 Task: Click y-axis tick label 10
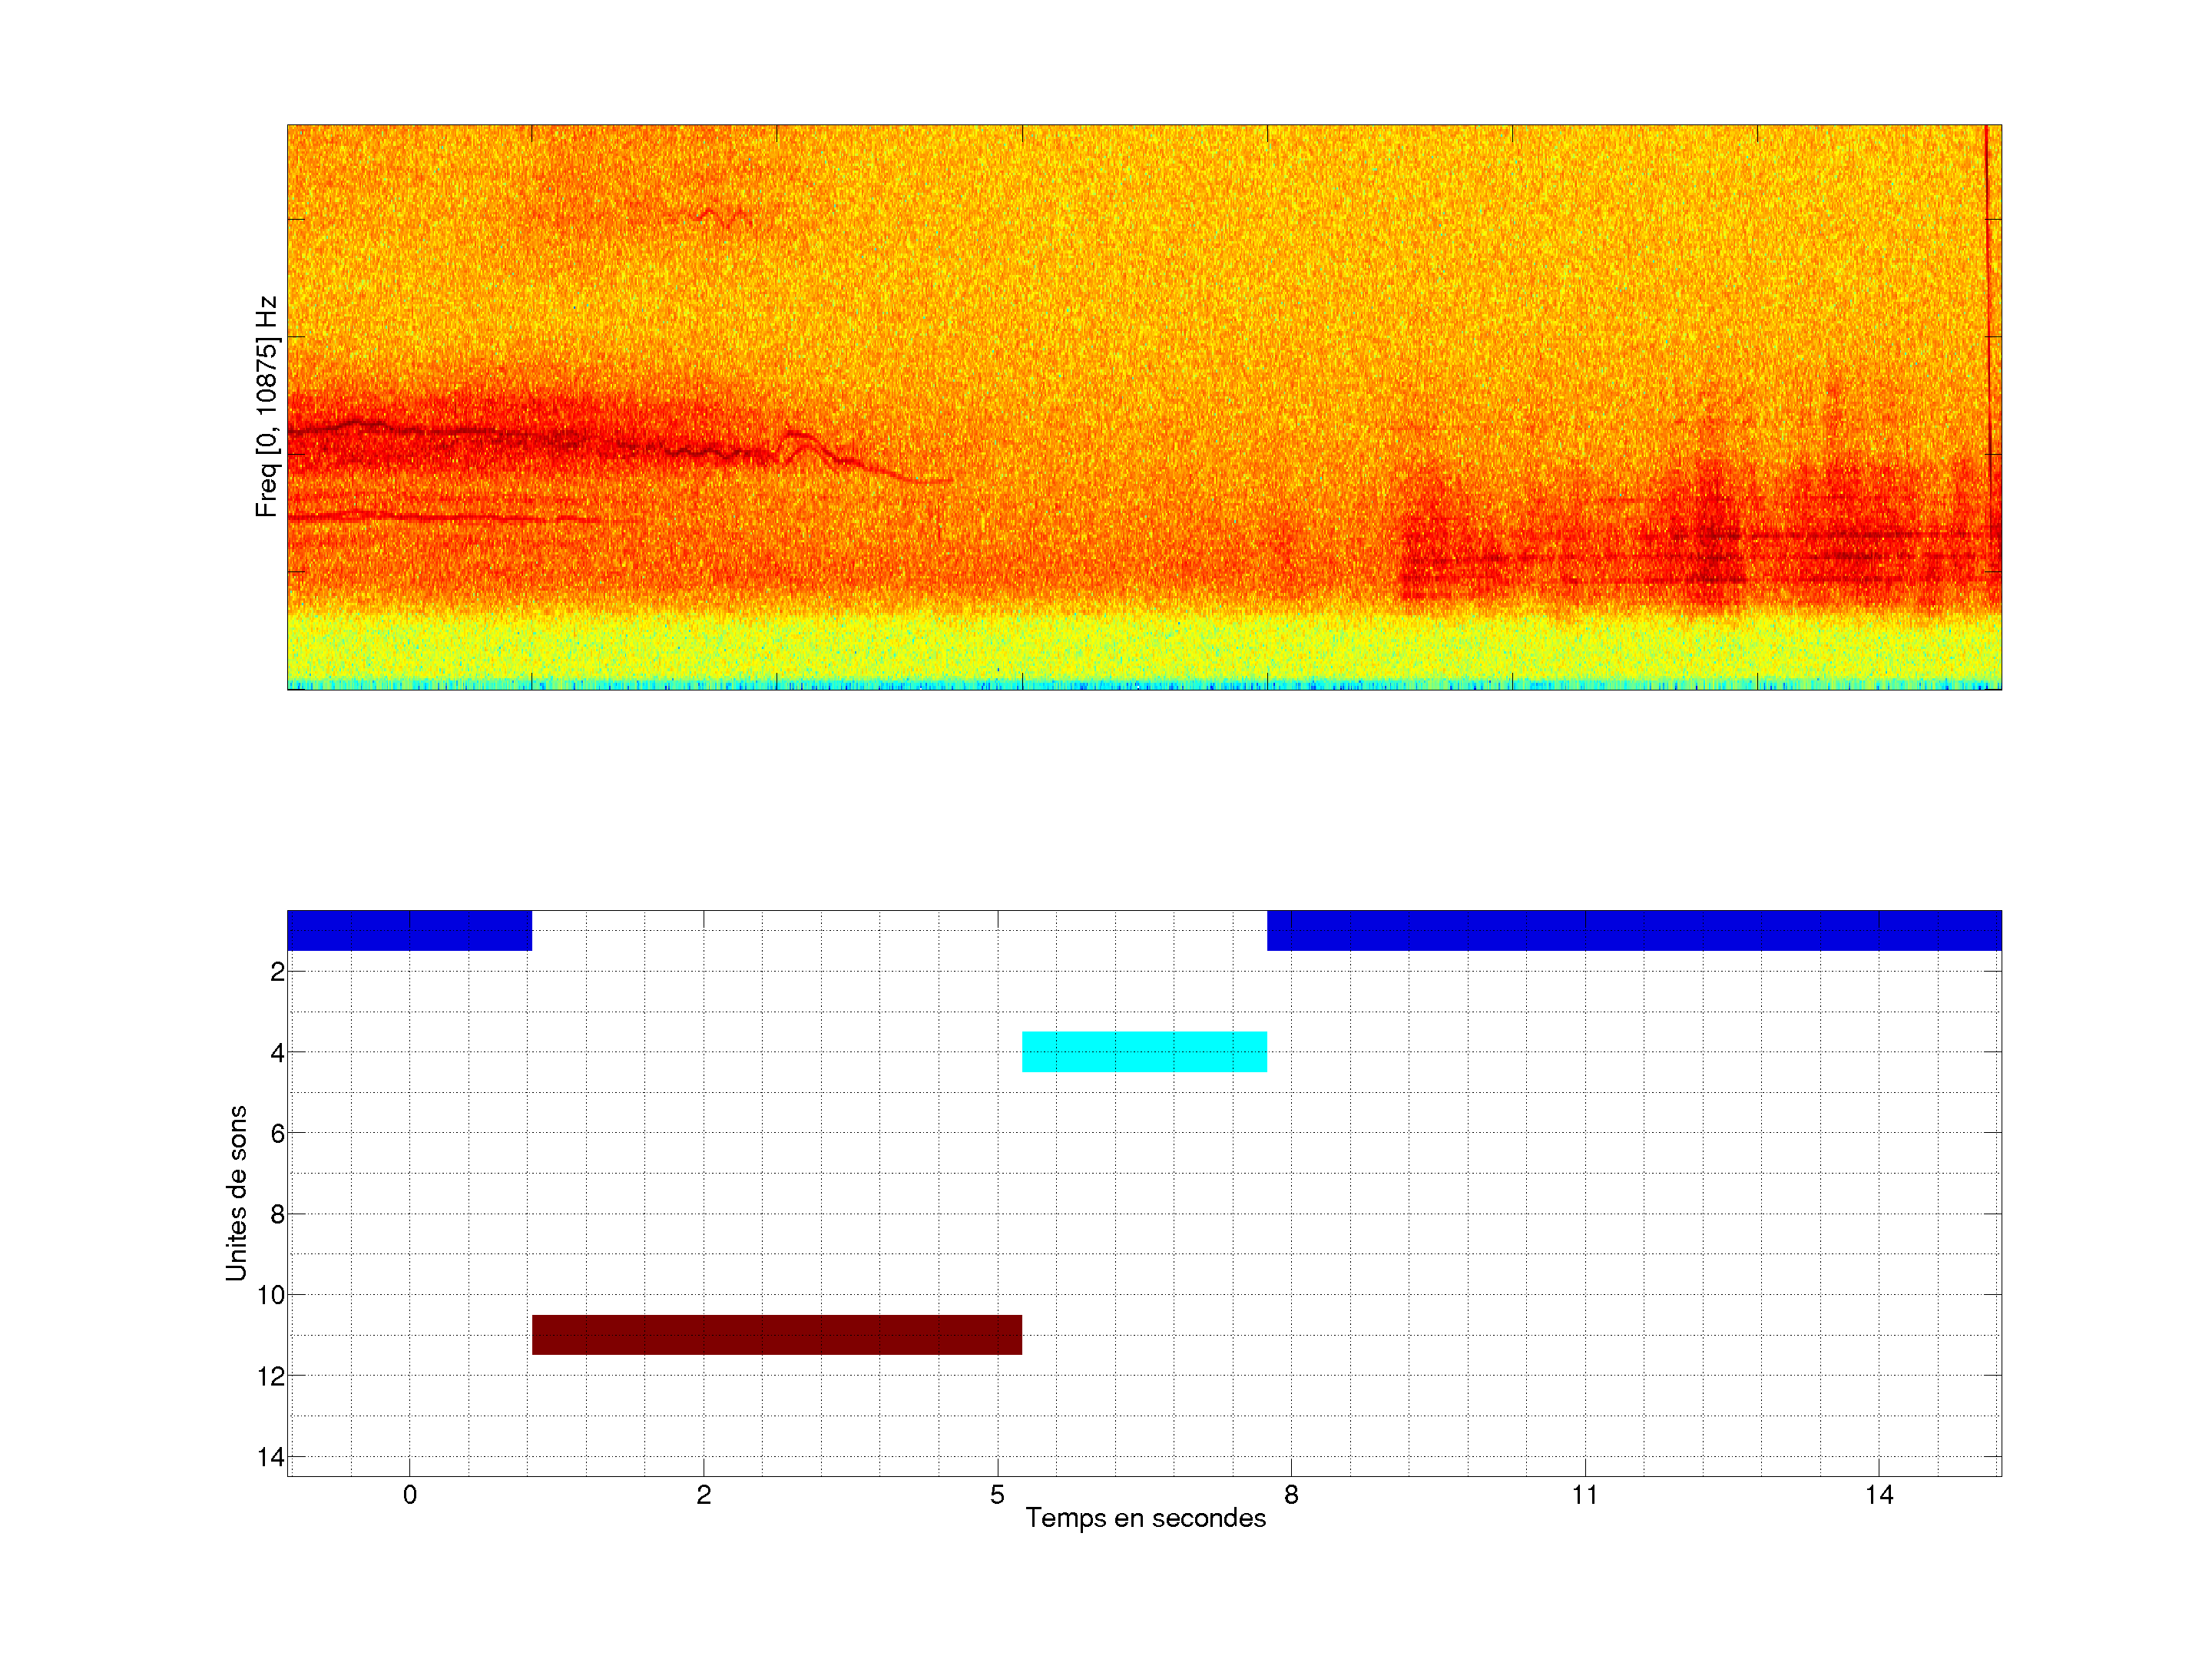click(x=270, y=1295)
